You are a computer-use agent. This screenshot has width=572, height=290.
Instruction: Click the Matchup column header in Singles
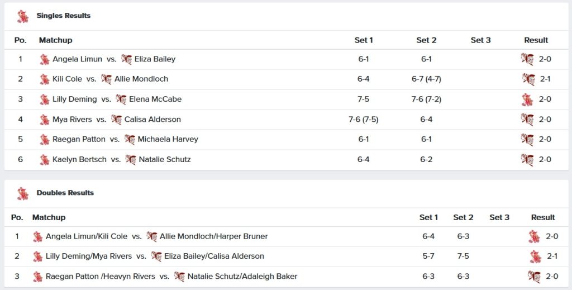[x=55, y=40]
